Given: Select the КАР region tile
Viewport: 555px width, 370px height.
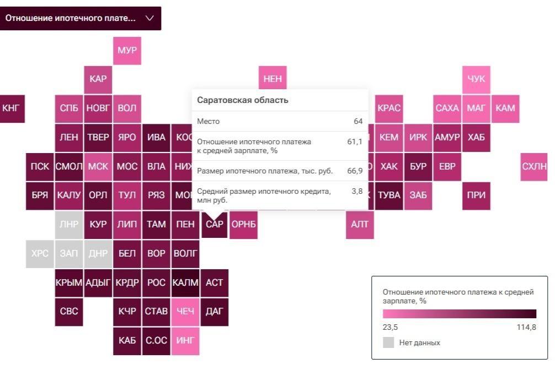Looking at the screenshot, I should pyautogui.click(x=98, y=79).
